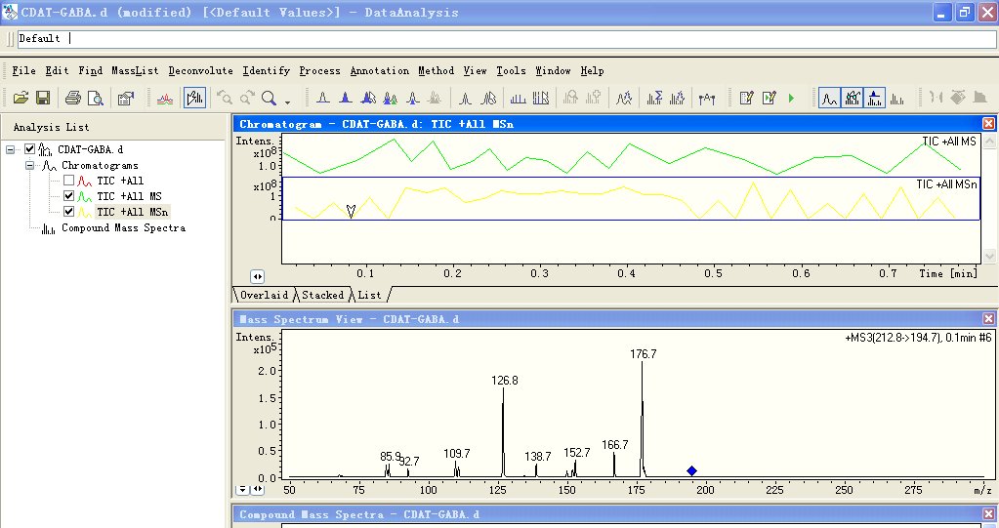
Task: Open Print Preview from the toolbar
Action: tap(95, 98)
